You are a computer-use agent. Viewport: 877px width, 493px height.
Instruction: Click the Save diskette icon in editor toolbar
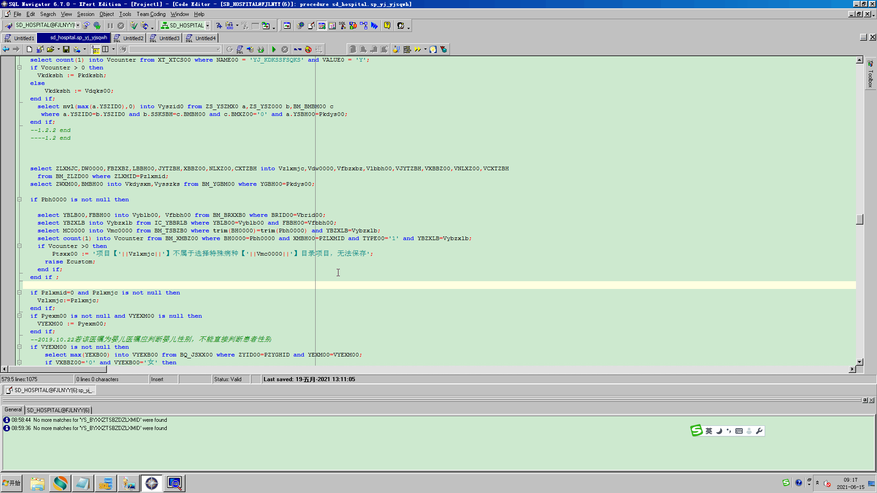[x=66, y=49]
